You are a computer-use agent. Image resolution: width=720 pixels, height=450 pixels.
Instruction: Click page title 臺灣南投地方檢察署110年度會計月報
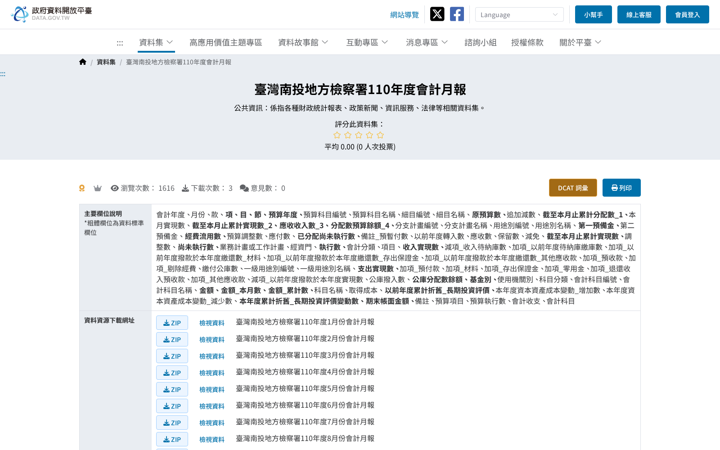pyautogui.click(x=360, y=90)
